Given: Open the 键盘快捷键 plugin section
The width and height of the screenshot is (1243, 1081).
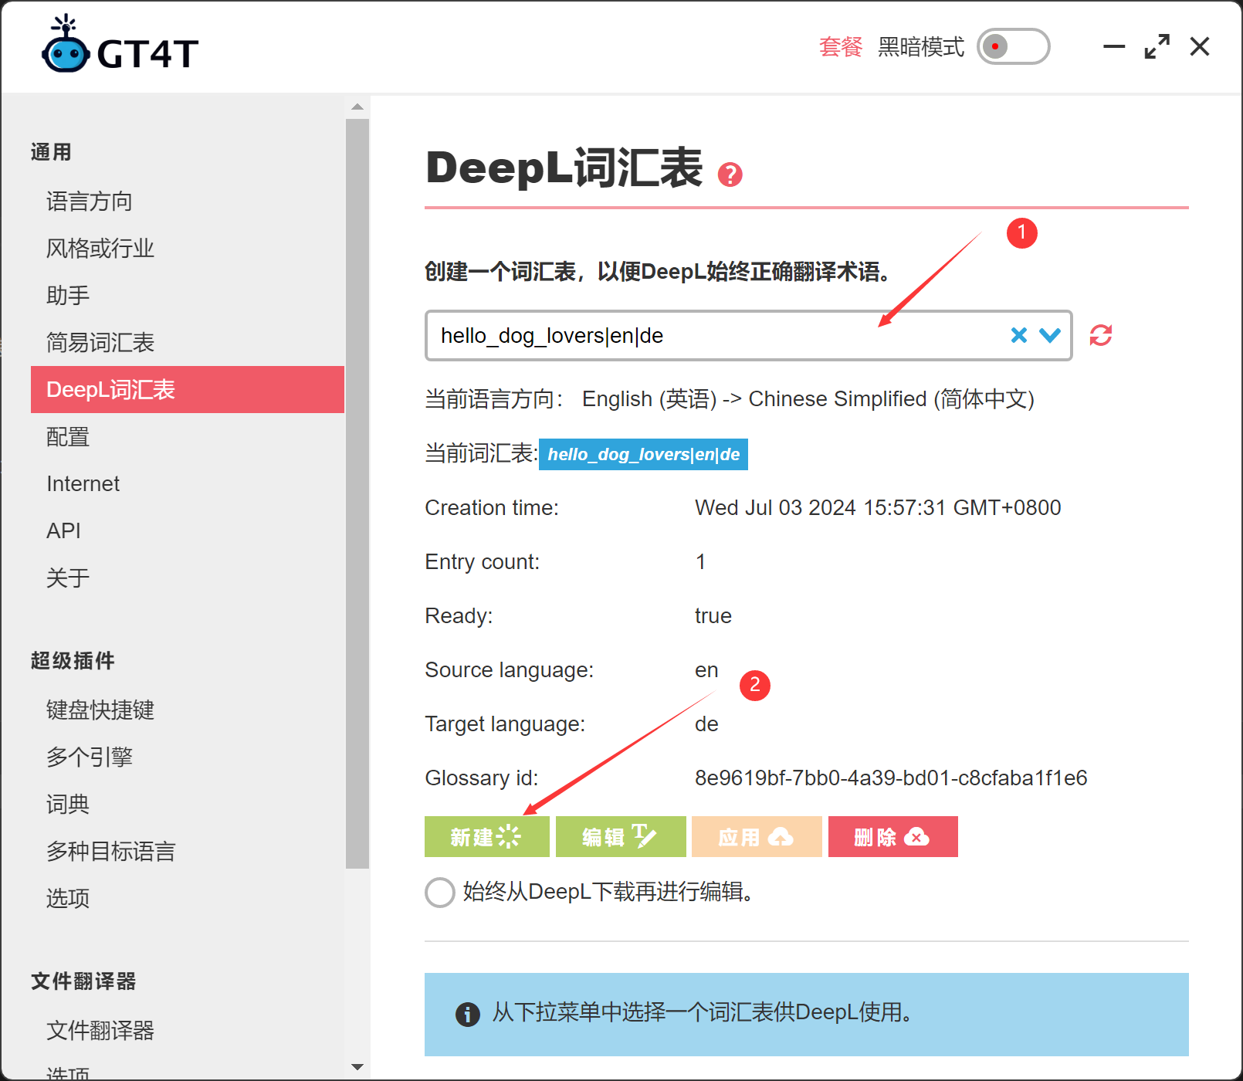Looking at the screenshot, I should [x=100, y=710].
